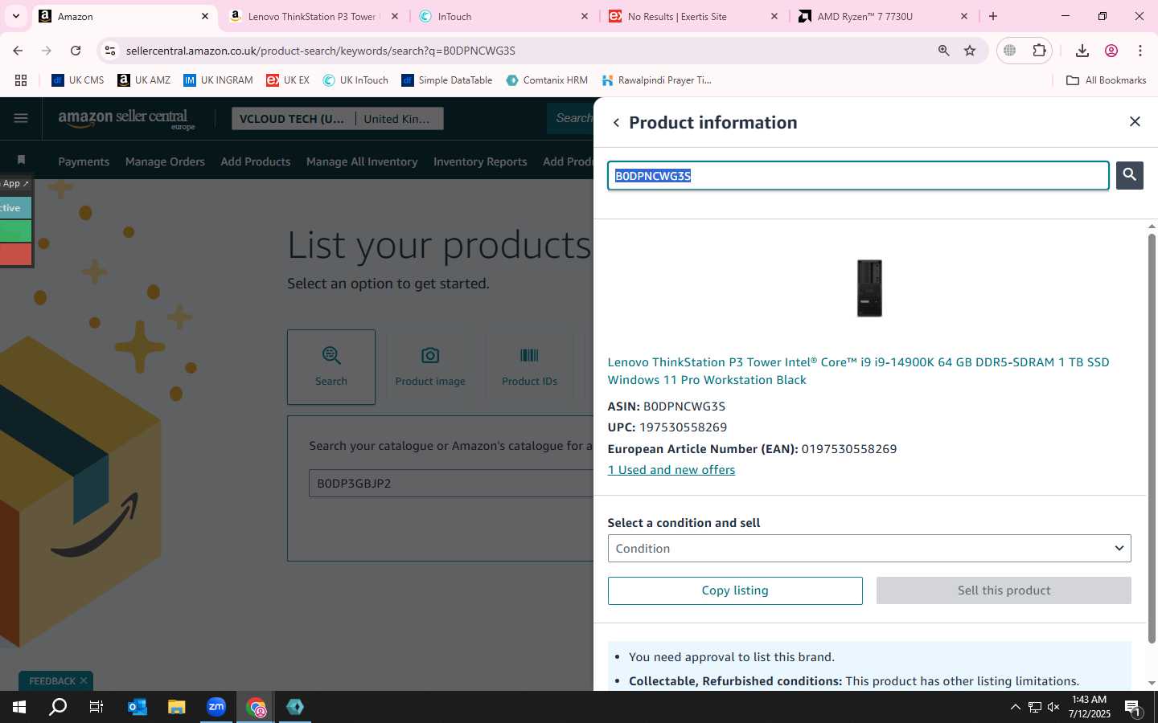This screenshot has height=723, width=1158.
Task: Click the bookmark flag icon in the nav bar
Action: click(21, 160)
